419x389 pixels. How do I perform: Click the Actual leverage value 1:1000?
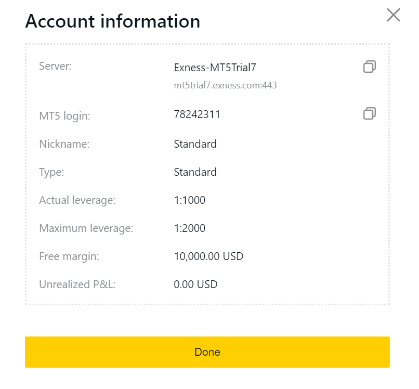[190, 200]
